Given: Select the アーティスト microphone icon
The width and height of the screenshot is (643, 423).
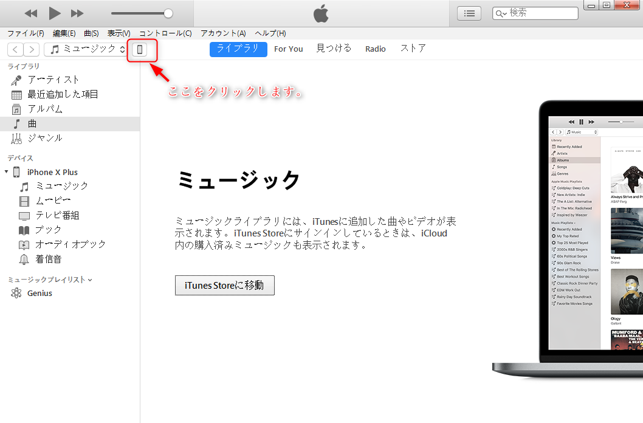Looking at the screenshot, I should pos(16,80).
